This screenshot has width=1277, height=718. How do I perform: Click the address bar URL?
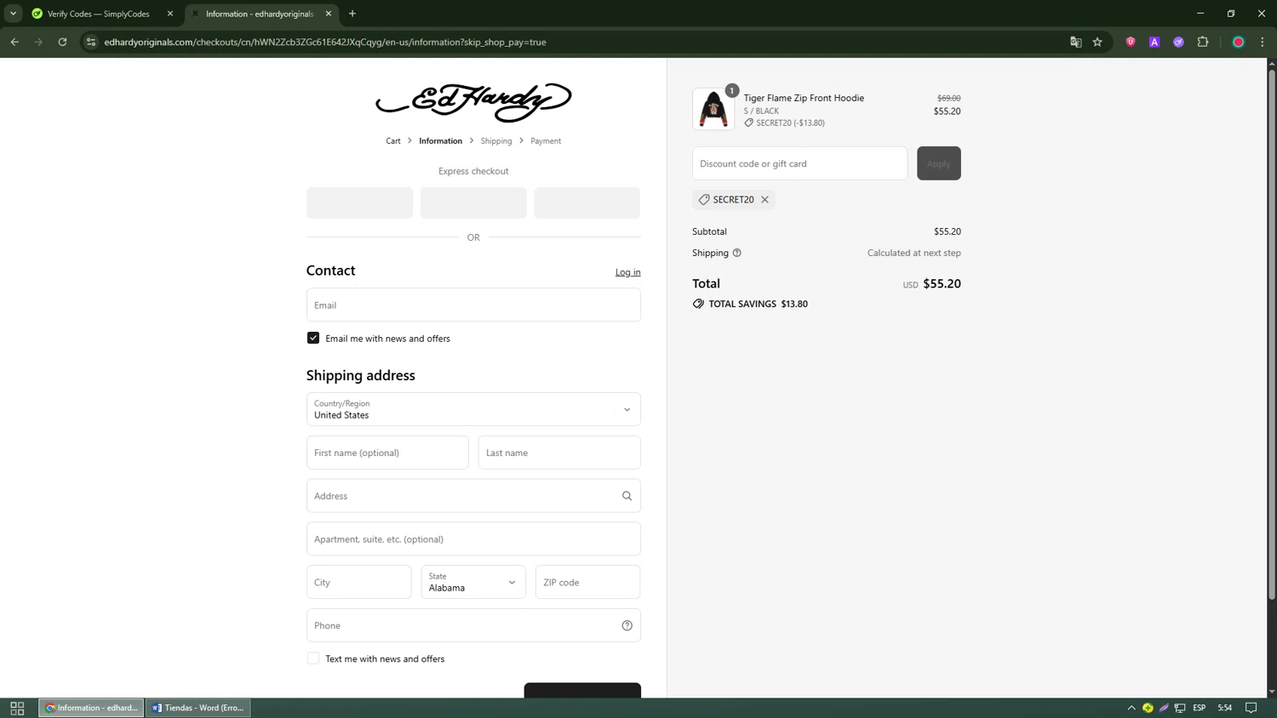click(325, 42)
